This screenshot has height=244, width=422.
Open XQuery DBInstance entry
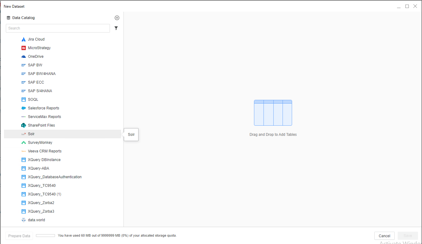tap(62, 160)
